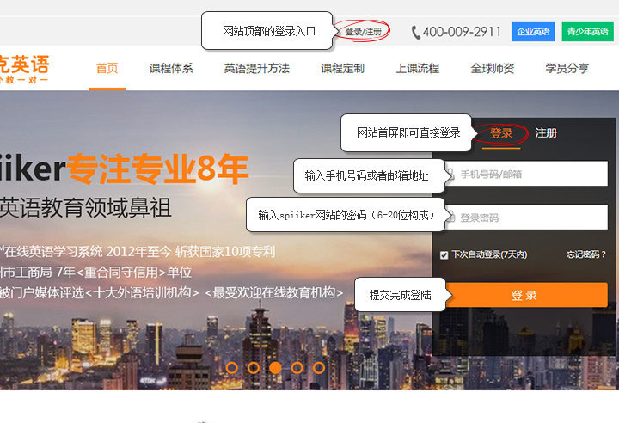This screenshot has width=619, height=423.
Task: Click the 登录/注册 link at page top
Action: (362, 32)
